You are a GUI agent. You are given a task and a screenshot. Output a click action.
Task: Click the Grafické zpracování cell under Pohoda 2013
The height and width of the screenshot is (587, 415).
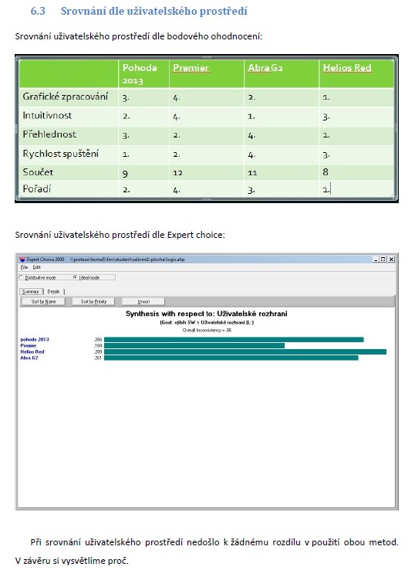pyautogui.click(x=143, y=97)
